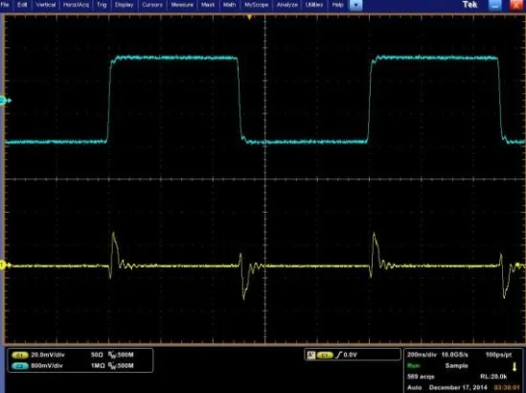Open the Measure menu
The height and width of the screenshot is (393, 526).
[182, 5]
